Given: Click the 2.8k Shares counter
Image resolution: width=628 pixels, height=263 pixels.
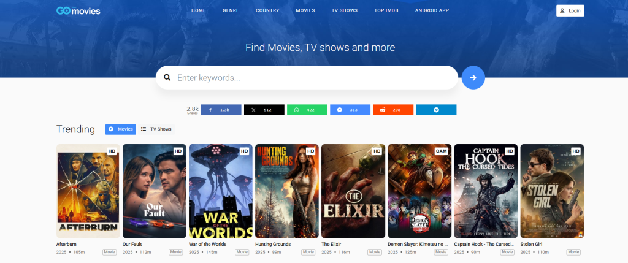Looking at the screenshot, I should coord(193,110).
